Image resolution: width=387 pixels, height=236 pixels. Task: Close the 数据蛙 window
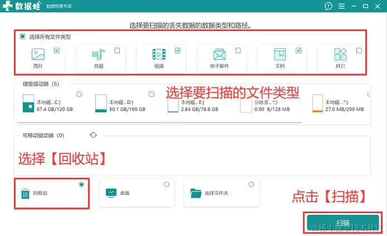point(378,6)
